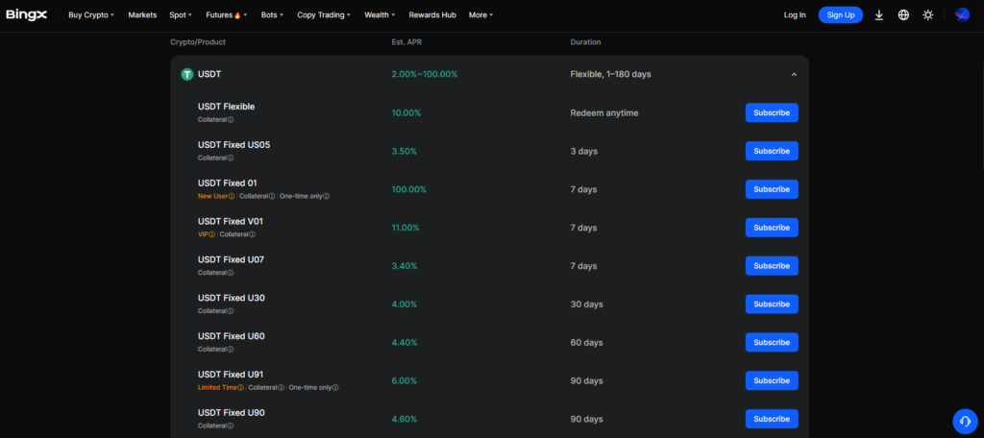Click the download app icon
Viewport: 984px width, 438px height.
878,15
